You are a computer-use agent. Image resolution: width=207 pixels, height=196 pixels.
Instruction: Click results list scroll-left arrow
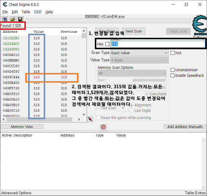[4, 120]
